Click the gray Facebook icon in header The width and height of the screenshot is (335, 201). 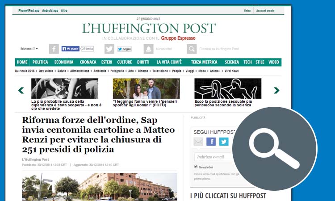tap(54, 49)
